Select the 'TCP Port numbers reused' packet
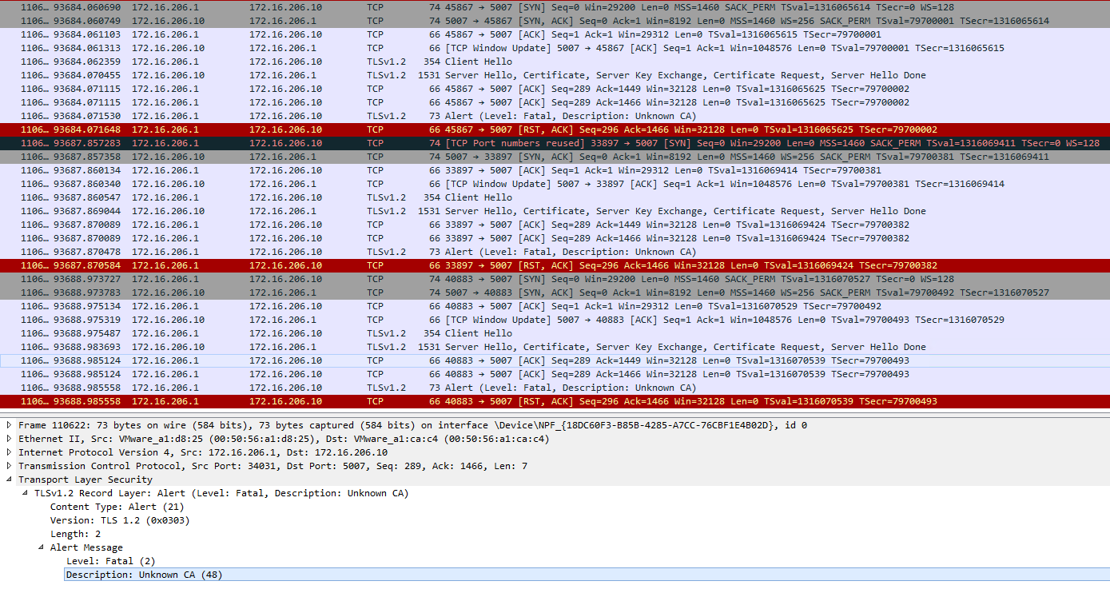Screen dimensions: 1110x593 pyautogui.click(x=555, y=143)
